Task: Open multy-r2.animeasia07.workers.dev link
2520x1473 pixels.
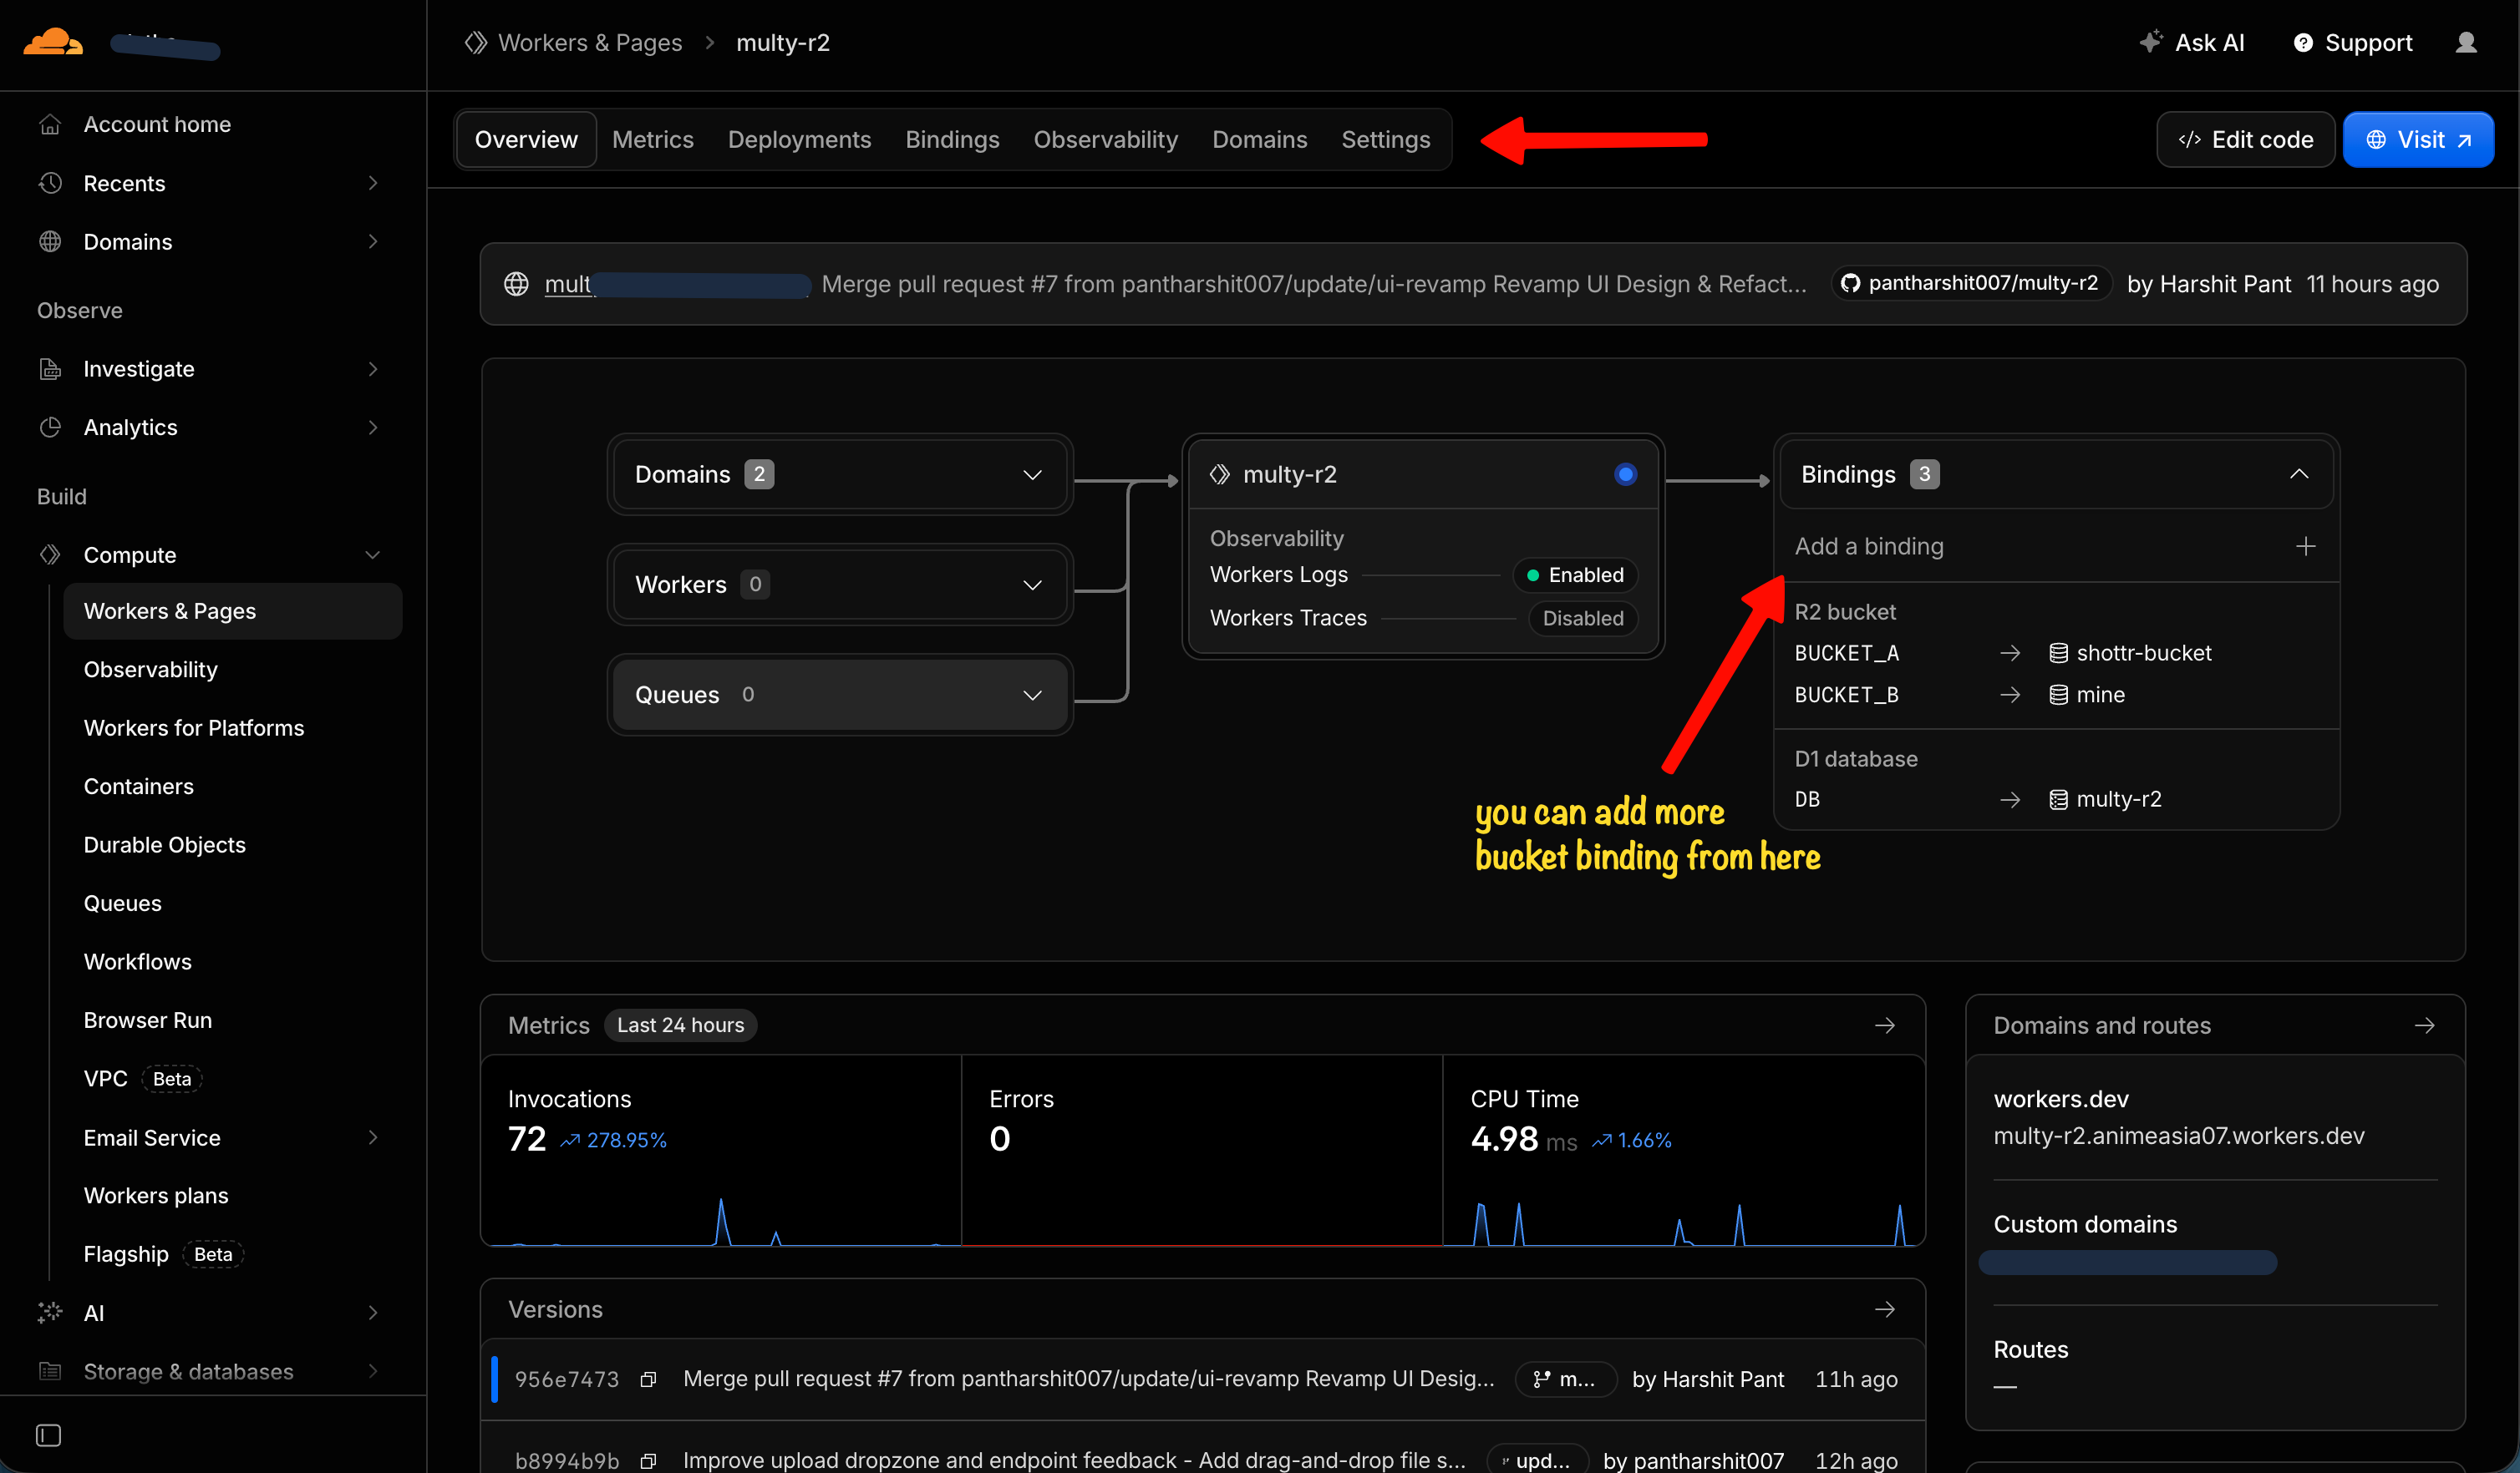Action: coord(2178,1136)
